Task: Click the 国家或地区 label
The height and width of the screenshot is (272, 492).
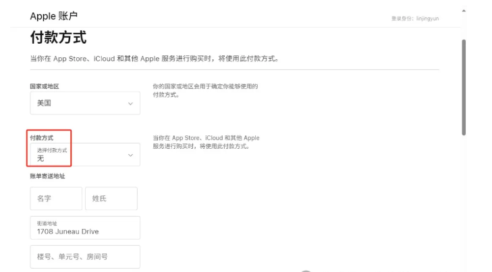Action: (x=45, y=86)
